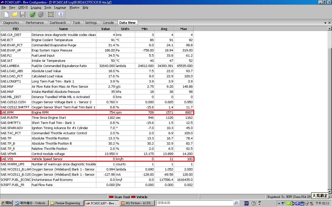Screen dimensions: 332x207
Task: Open the Language menu
Action: coord(60,7)
